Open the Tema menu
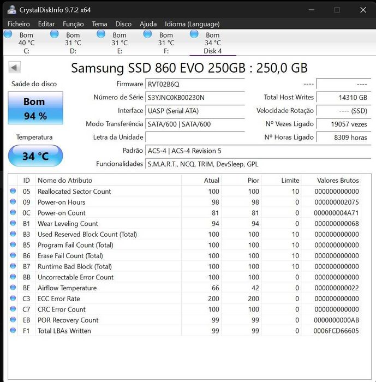376x382 pixels. pos(99,24)
